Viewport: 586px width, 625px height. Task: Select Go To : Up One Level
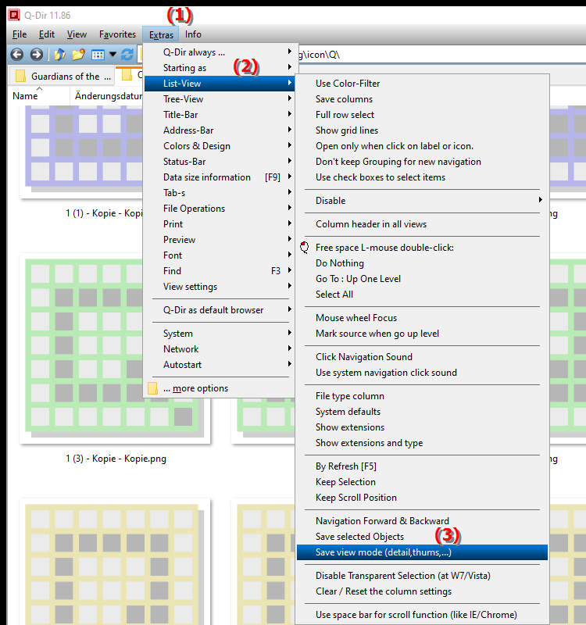point(422,279)
